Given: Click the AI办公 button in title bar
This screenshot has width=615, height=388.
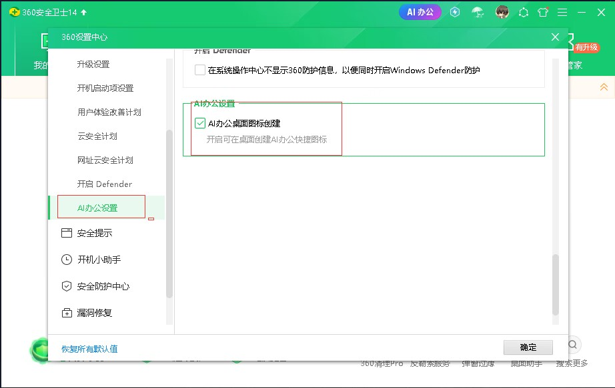Looking at the screenshot, I should 420,12.
